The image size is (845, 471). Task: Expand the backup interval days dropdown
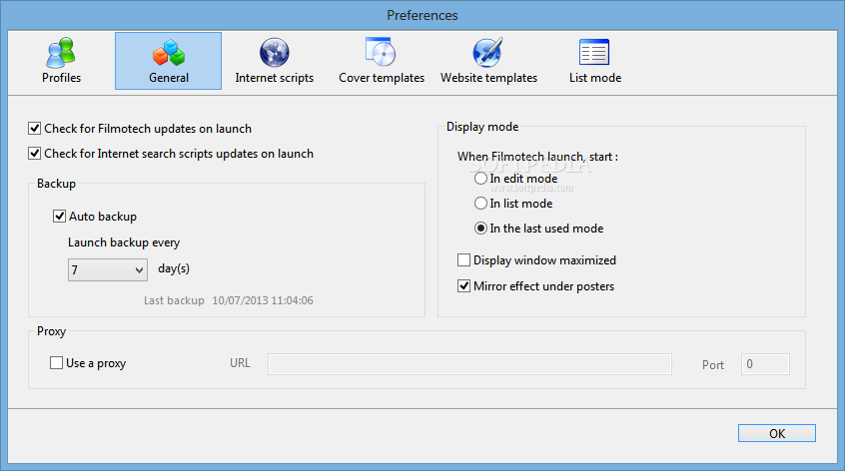(x=108, y=269)
